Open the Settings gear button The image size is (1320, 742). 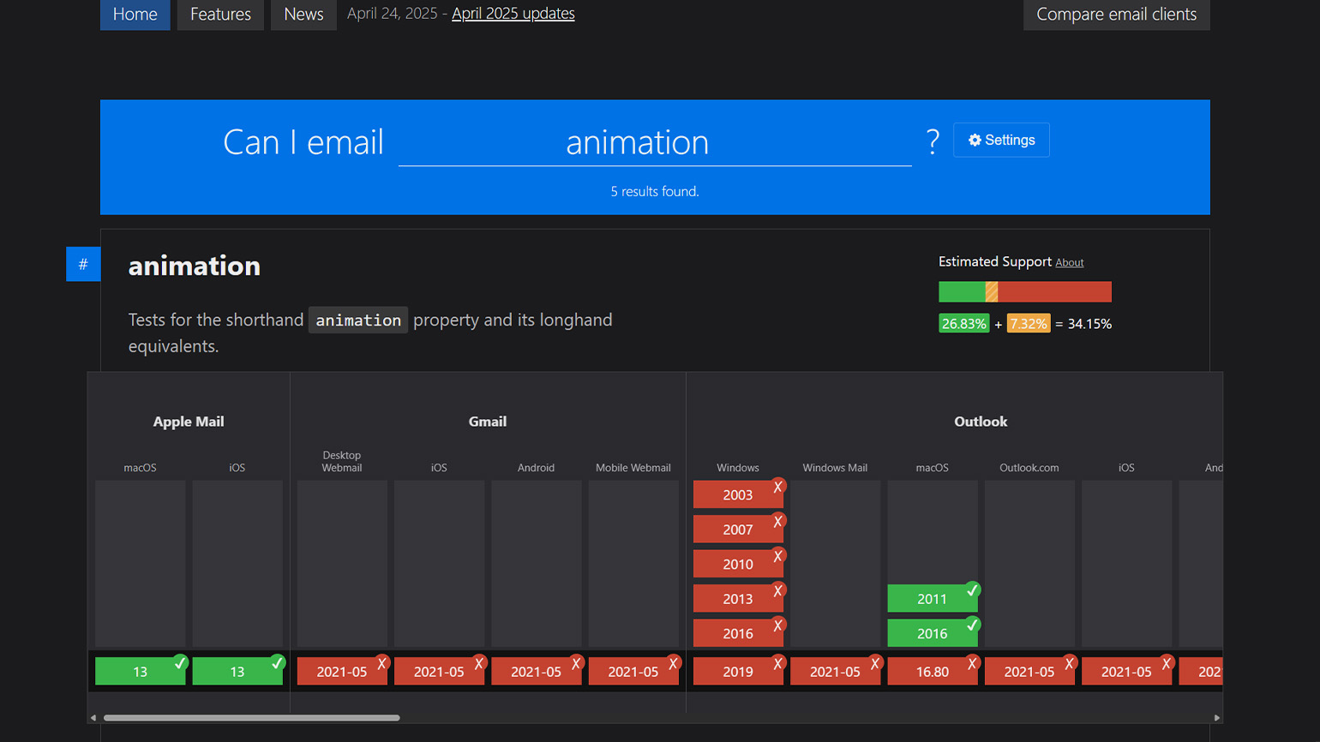click(x=1001, y=140)
